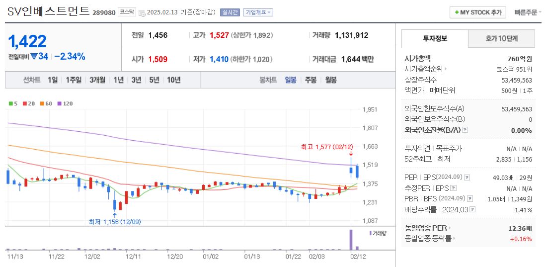Select the 월봉 candlestick chart
545x267 pixels.
pyautogui.click(x=331, y=80)
